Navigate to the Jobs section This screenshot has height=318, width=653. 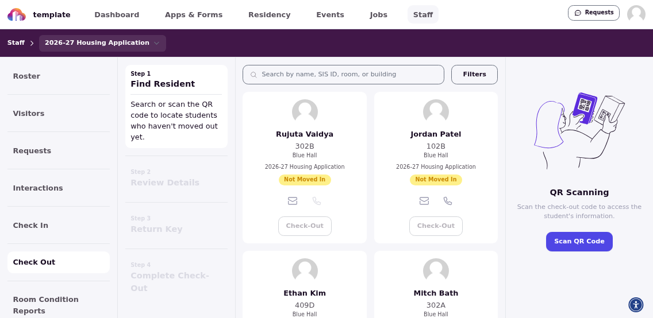coord(379,14)
